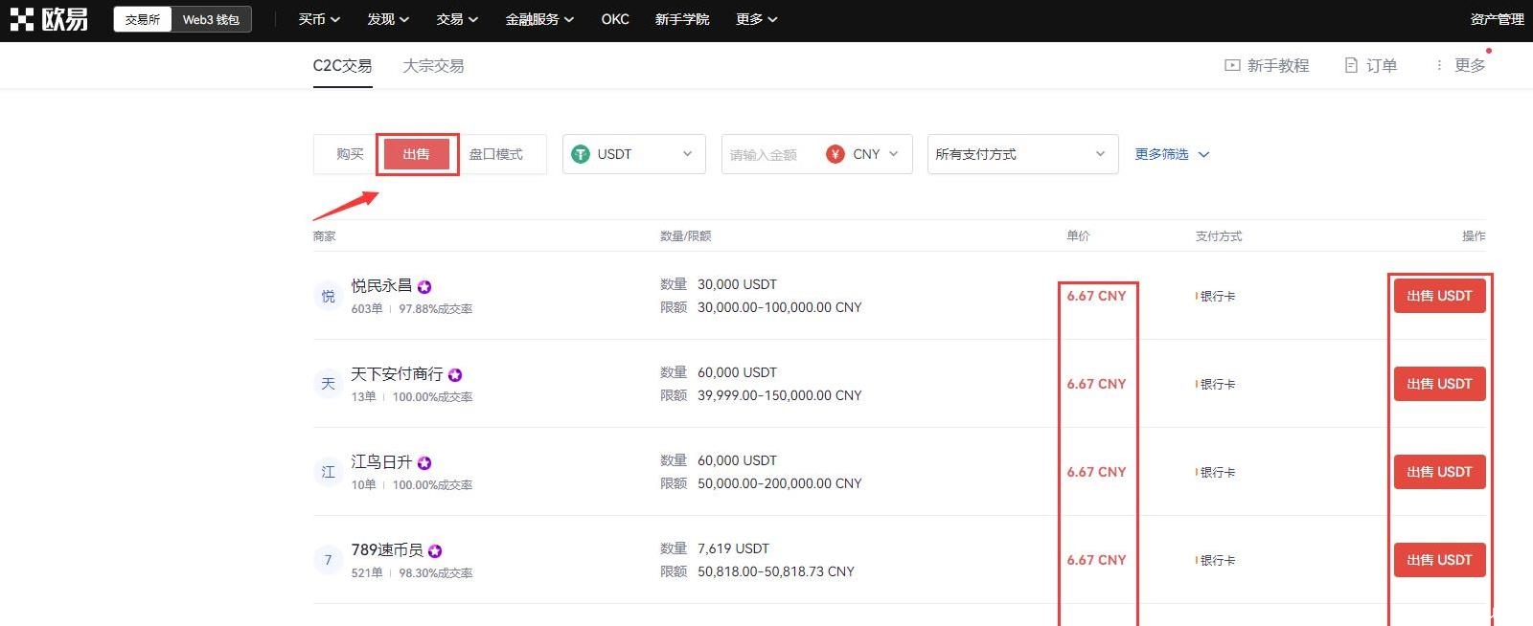Select the 出售 sell toggle
This screenshot has height=626, width=1533.
[x=416, y=154]
